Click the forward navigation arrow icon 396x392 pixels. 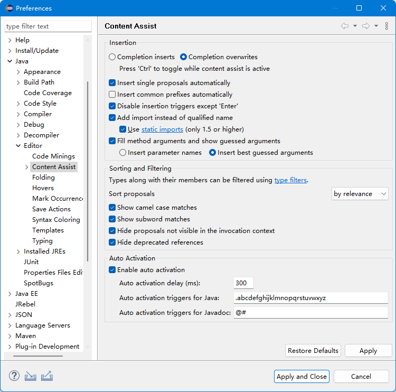365,26
